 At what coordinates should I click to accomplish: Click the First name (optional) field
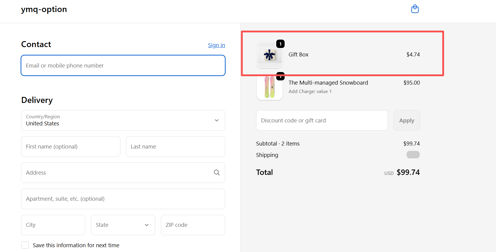click(x=71, y=147)
